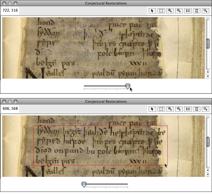Image resolution: width=212 pixels, height=194 pixels.
Task: Fit image to height in the upper window
Action: pyautogui.click(x=197, y=11)
